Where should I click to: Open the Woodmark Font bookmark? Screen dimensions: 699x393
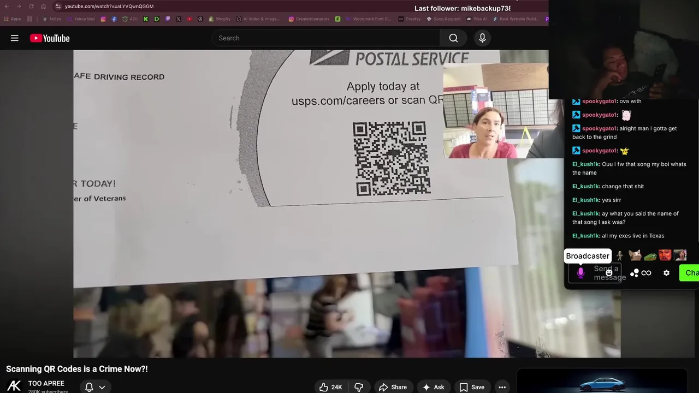(x=368, y=19)
